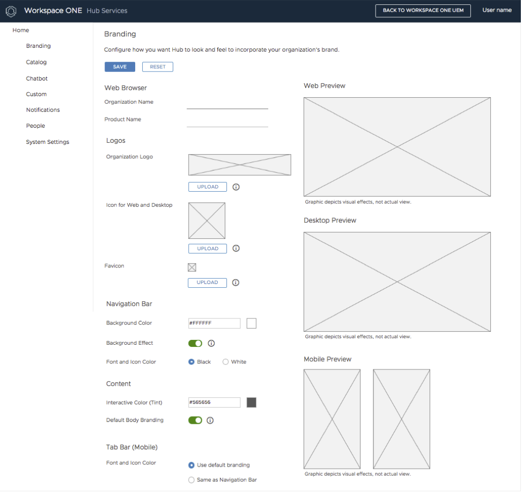The width and height of the screenshot is (523, 494).
Task: Click the Hub Services title text
Action: point(107,11)
